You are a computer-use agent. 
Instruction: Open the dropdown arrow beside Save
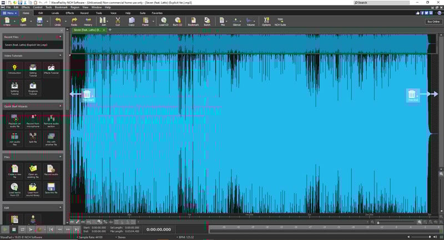point(47,21)
